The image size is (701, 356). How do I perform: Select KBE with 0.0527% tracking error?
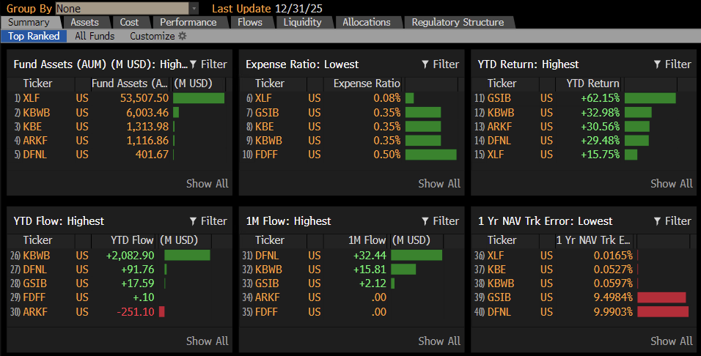click(x=496, y=270)
